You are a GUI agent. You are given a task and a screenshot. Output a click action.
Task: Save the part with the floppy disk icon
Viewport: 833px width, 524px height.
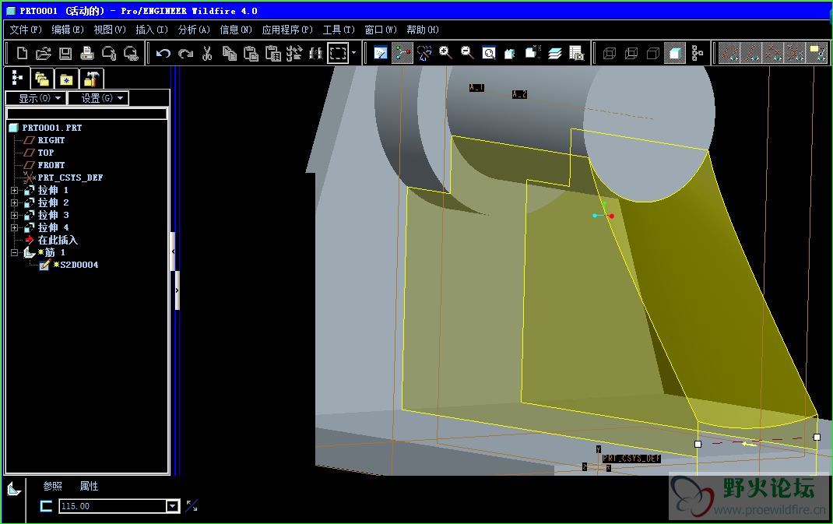[65, 53]
